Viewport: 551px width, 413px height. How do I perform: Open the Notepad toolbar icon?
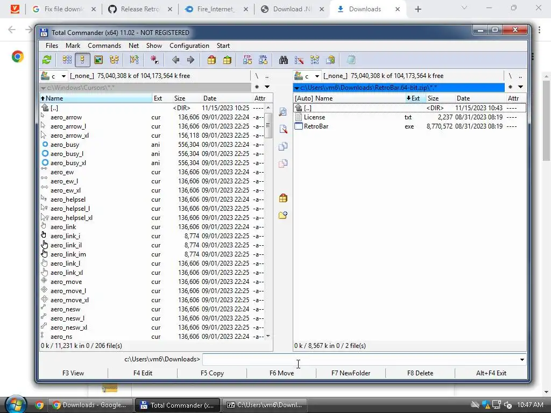point(351,60)
